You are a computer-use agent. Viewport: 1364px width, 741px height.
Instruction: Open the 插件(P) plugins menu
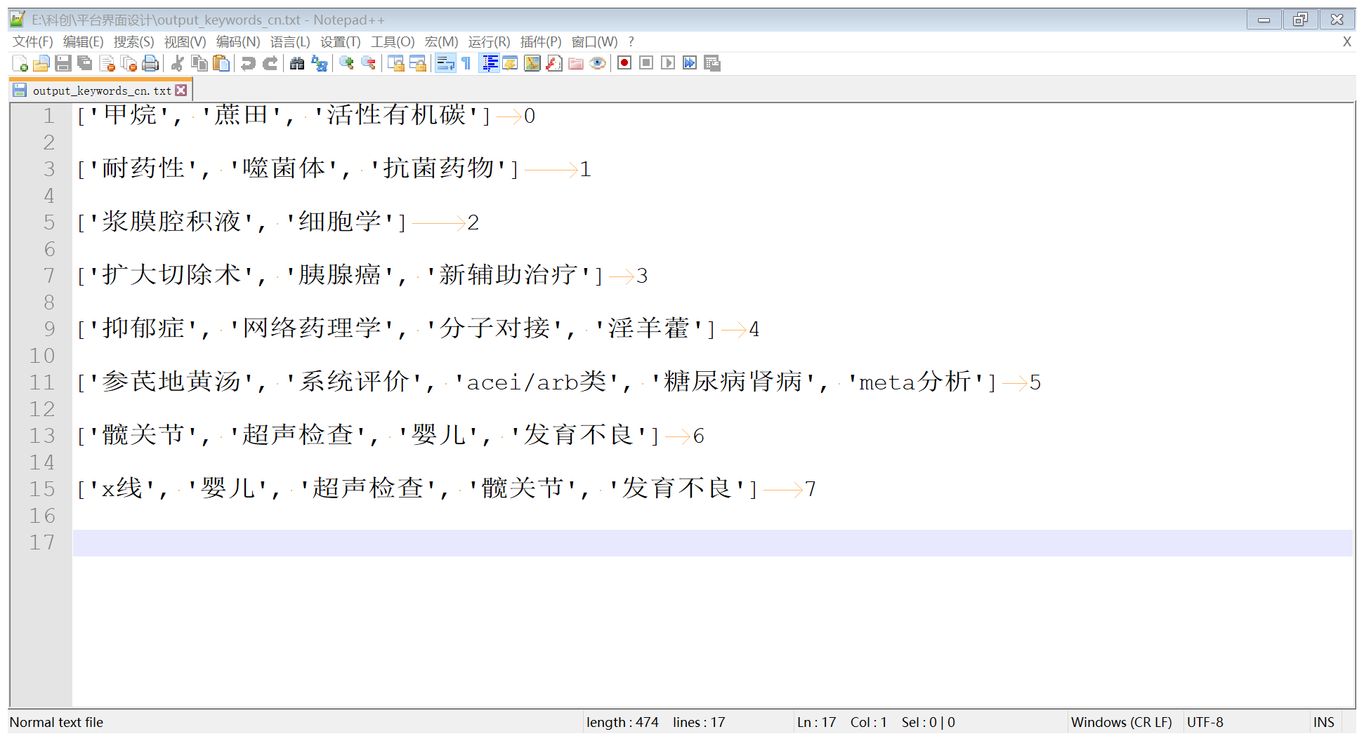(540, 42)
